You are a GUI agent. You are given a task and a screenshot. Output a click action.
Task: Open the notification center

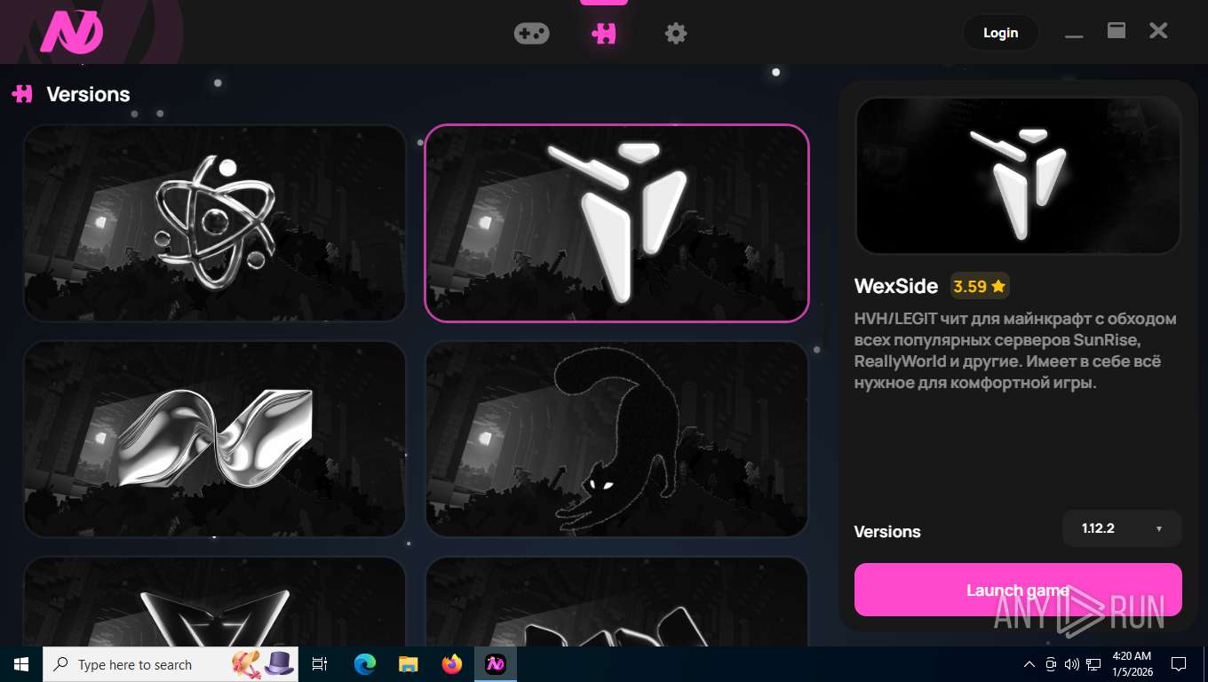[1179, 664]
